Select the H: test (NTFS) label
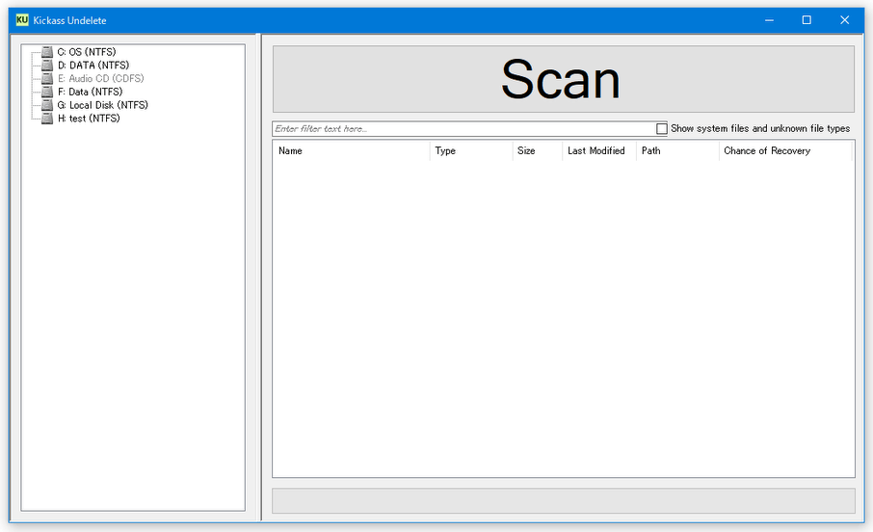 pyautogui.click(x=89, y=119)
